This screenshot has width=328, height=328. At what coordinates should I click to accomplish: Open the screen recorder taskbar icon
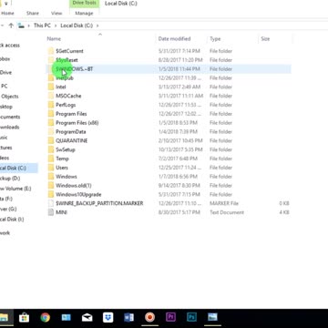pos(149,317)
